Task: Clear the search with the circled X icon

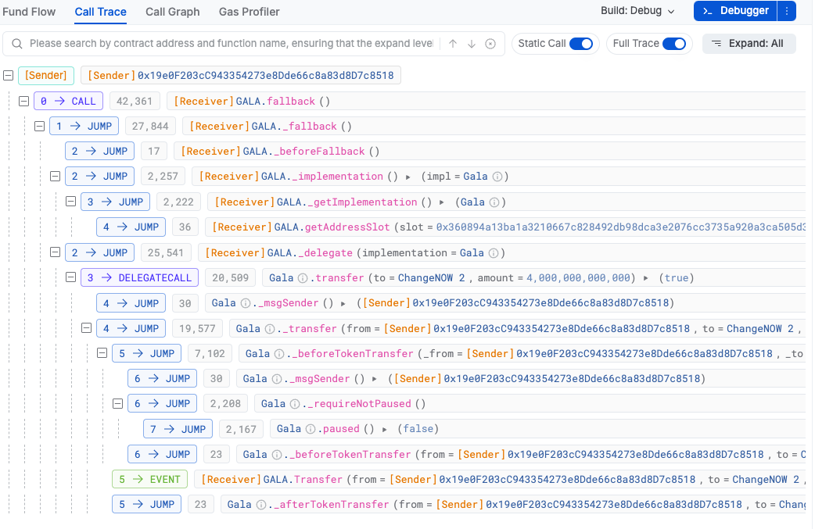Action: pyautogui.click(x=490, y=44)
